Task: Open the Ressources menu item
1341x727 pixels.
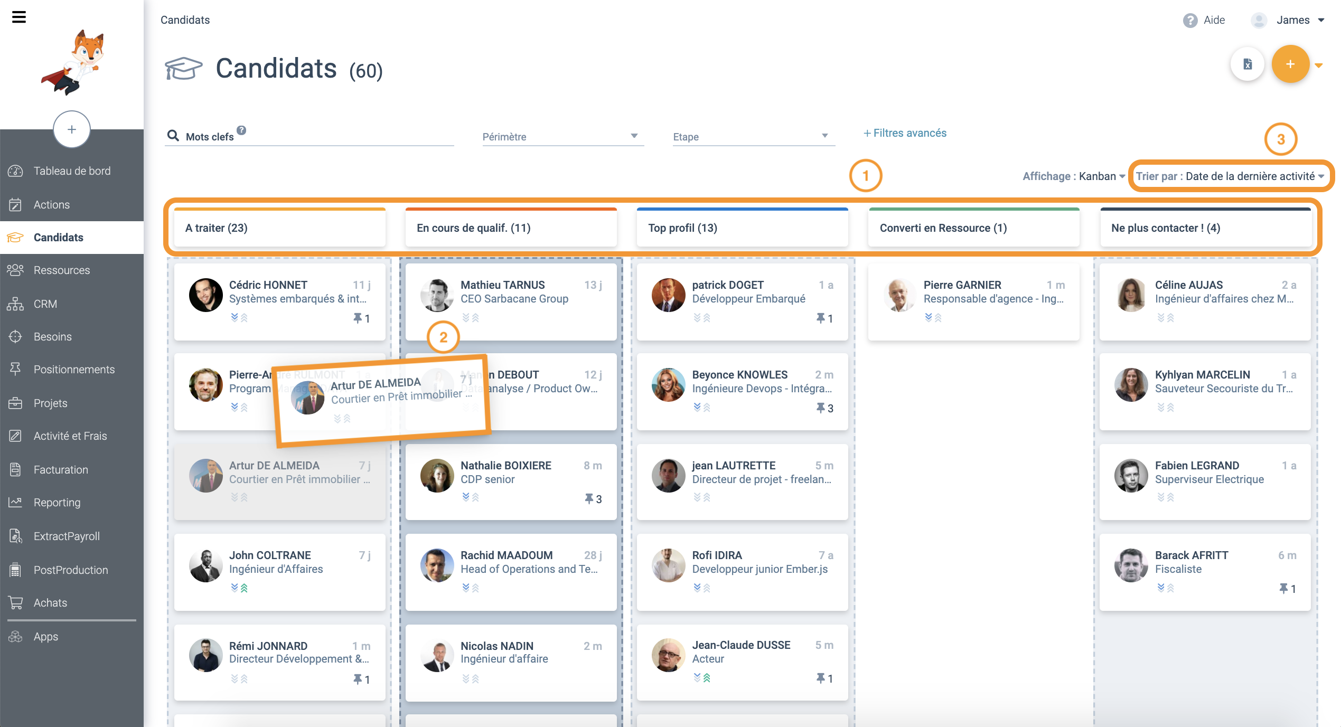Action: coord(62,270)
